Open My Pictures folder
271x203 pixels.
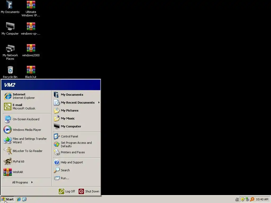77,110
